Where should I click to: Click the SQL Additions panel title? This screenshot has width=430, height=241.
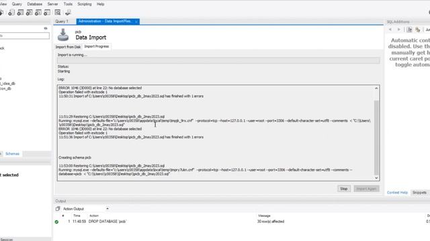click(x=398, y=22)
